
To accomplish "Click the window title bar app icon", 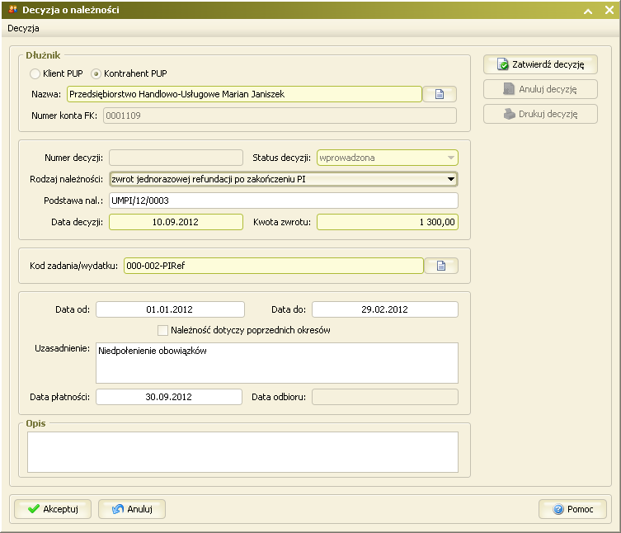I will tap(12, 10).
